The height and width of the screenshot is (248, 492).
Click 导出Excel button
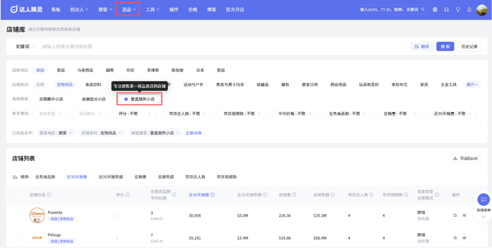click(465, 158)
